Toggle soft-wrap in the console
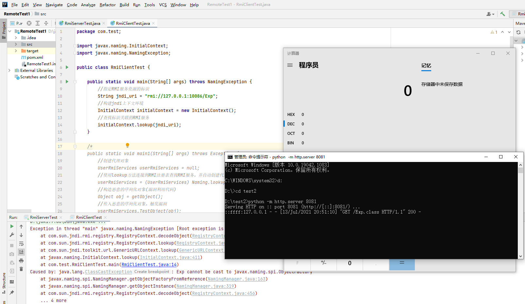525x304 pixels. (21, 244)
